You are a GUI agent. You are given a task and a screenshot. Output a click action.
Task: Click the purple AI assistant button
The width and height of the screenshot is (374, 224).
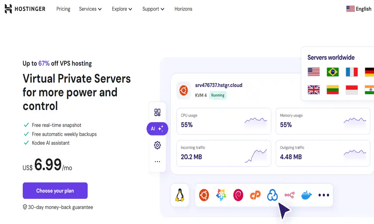157,128
